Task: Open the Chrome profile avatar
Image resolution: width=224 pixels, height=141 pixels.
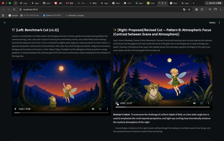Action: [x=215, y=9]
